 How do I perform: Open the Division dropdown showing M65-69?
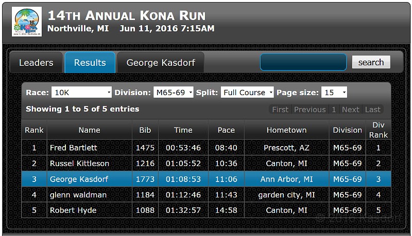tap(174, 93)
